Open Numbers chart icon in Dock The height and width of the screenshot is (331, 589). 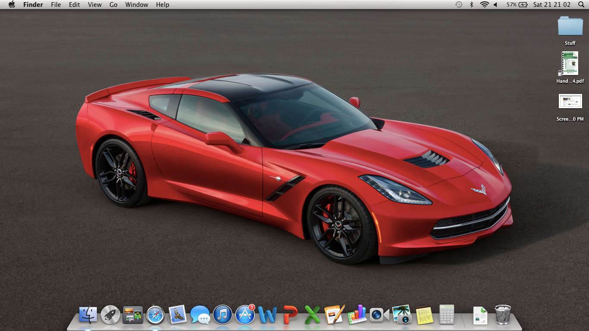357,315
